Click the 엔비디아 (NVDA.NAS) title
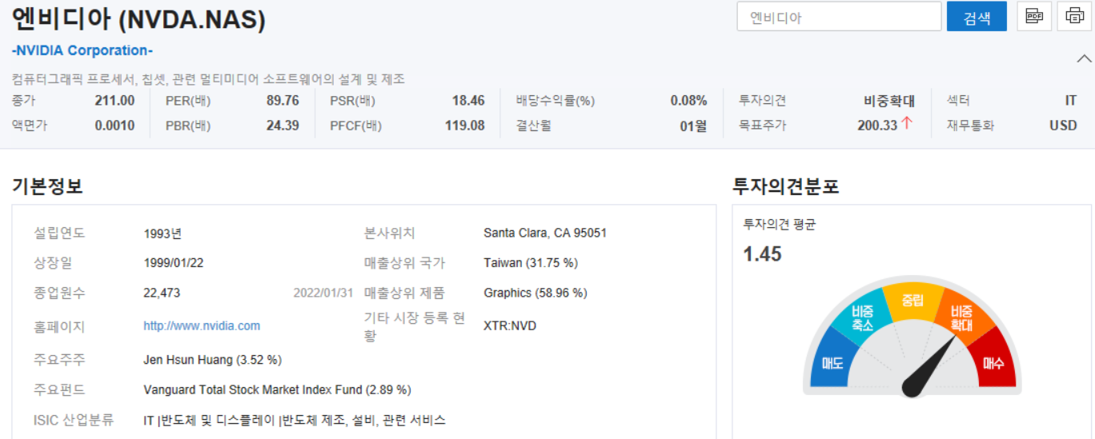Image resolution: width=1095 pixels, height=439 pixels. click(x=138, y=19)
